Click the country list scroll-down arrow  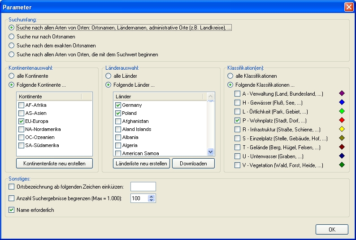[x=210, y=152]
